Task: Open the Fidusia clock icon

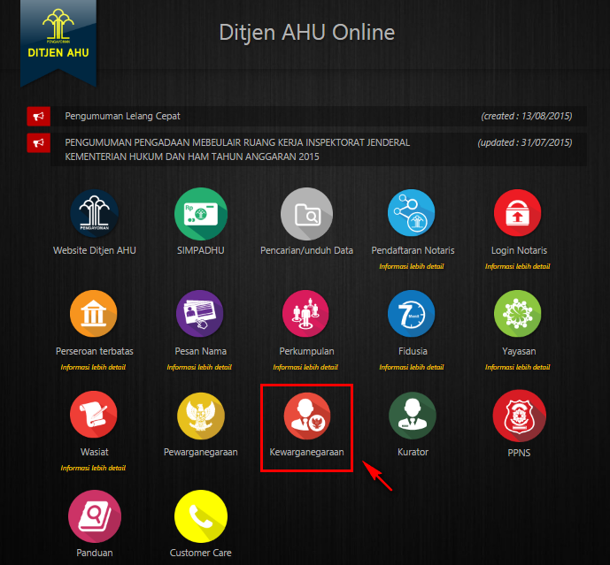Action: [413, 316]
